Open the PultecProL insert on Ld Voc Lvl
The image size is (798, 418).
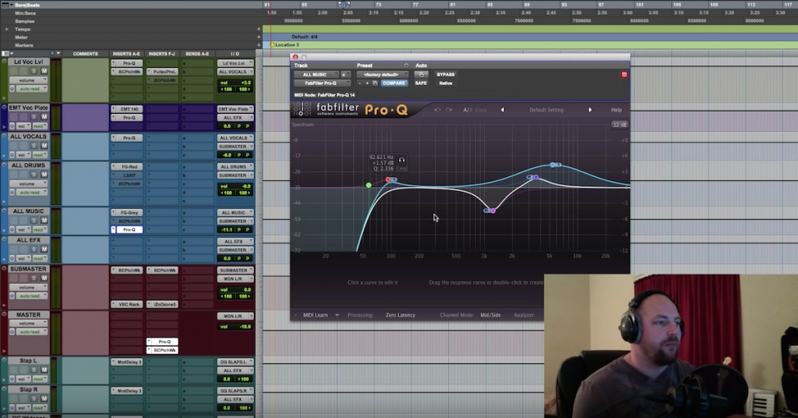click(x=164, y=72)
